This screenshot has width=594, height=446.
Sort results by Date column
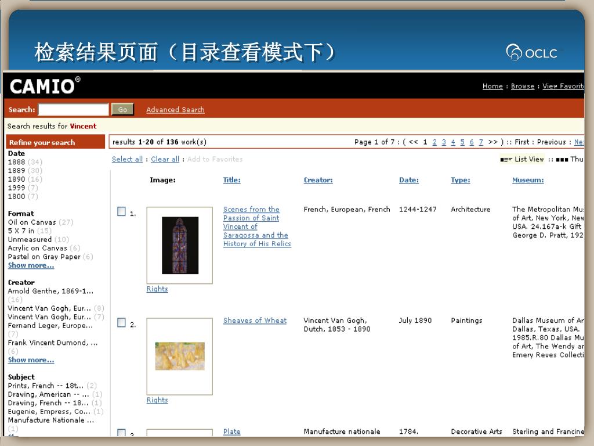click(x=409, y=180)
